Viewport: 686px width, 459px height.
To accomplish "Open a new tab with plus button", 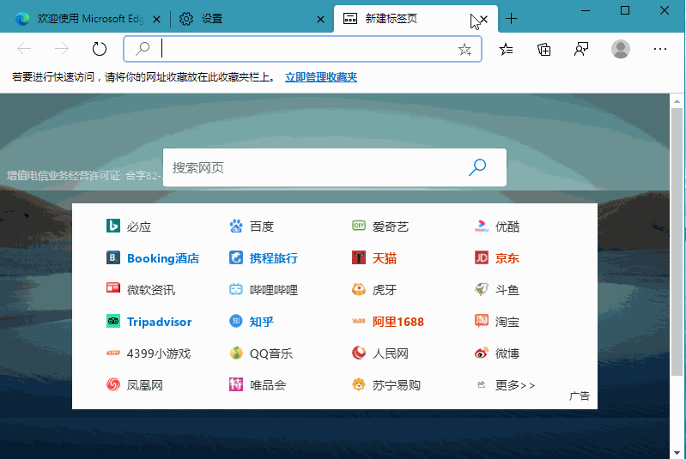I will [511, 19].
